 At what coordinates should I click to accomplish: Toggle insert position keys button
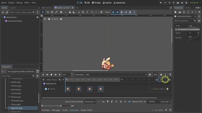point(113,12)
